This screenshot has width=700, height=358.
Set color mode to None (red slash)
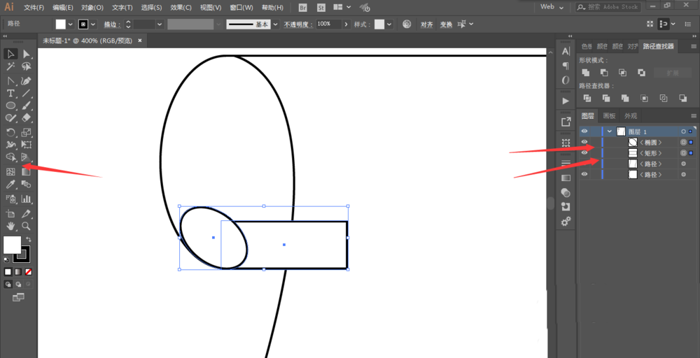(x=28, y=271)
